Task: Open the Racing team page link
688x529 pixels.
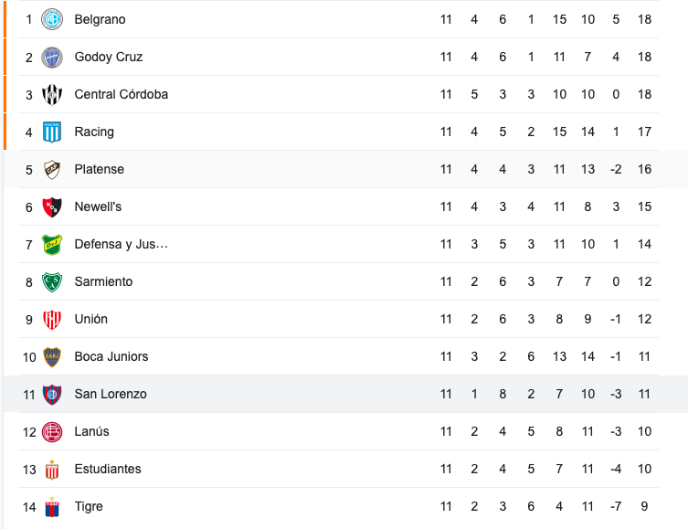Action: click(94, 132)
